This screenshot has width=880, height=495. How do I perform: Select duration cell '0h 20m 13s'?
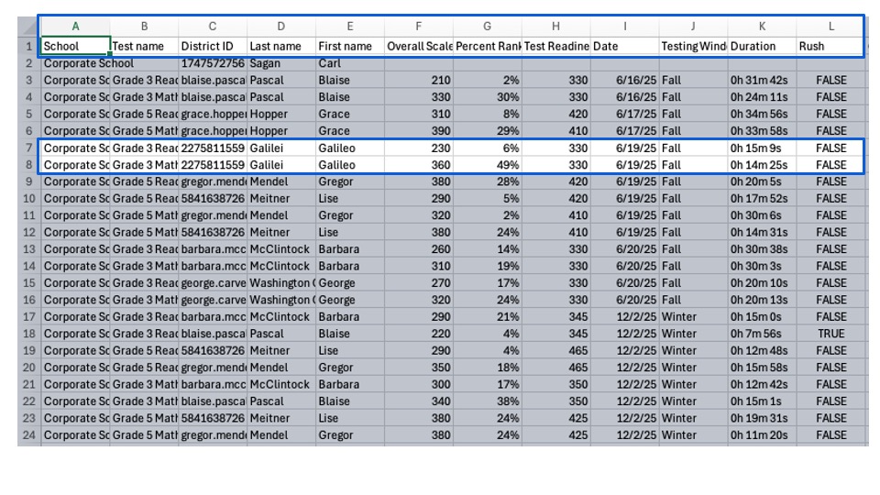coord(762,300)
